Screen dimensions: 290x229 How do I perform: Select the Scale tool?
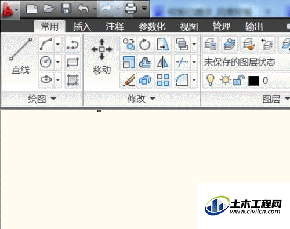[129, 62]
